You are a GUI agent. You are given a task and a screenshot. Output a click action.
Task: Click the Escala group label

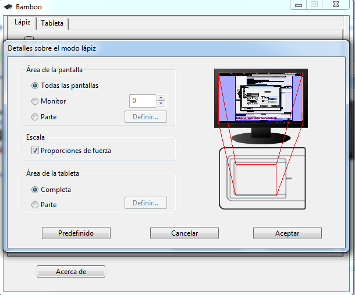coord(35,137)
